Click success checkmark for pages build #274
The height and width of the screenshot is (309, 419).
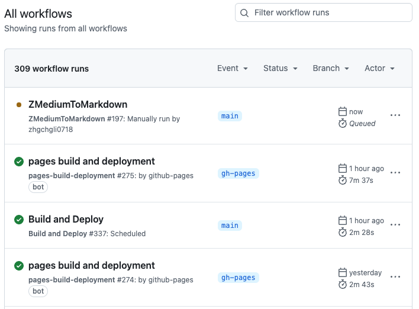pyautogui.click(x=19, y=266)
